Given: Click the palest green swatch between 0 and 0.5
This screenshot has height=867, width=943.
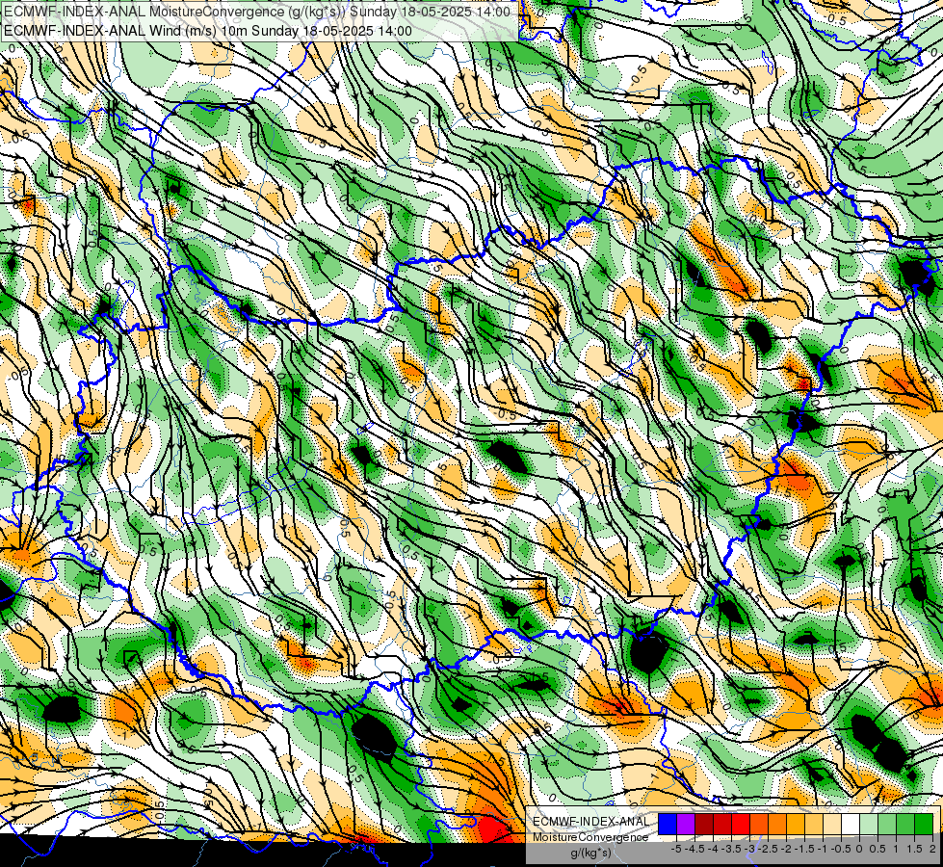Looking at the screenshot, I should click(869, 824).
